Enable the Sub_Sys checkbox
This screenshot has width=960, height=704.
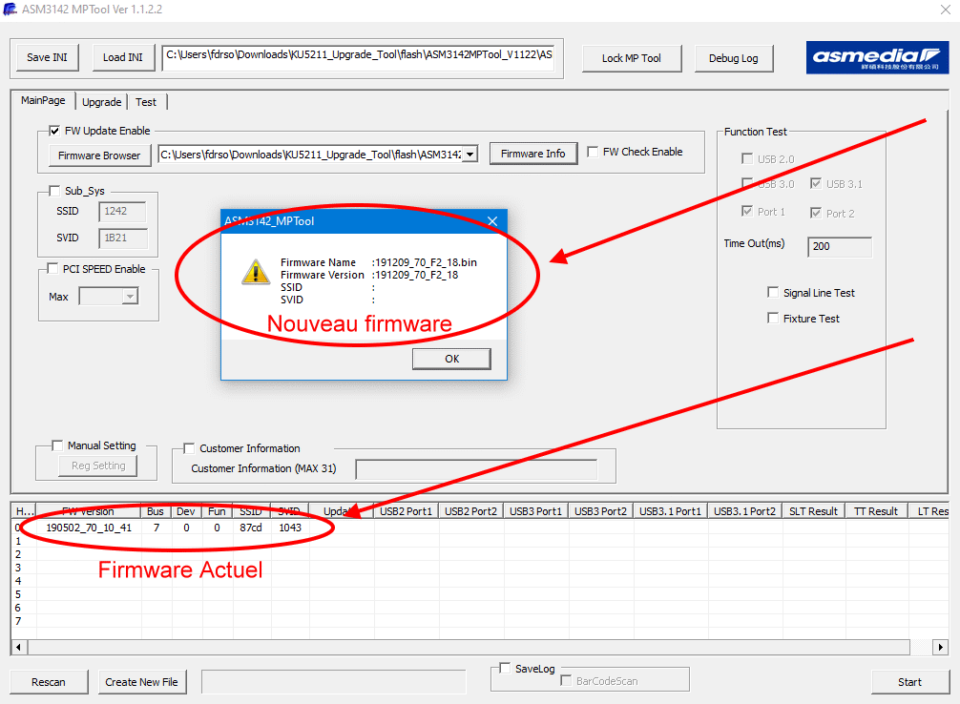click(x=54, y=191)
